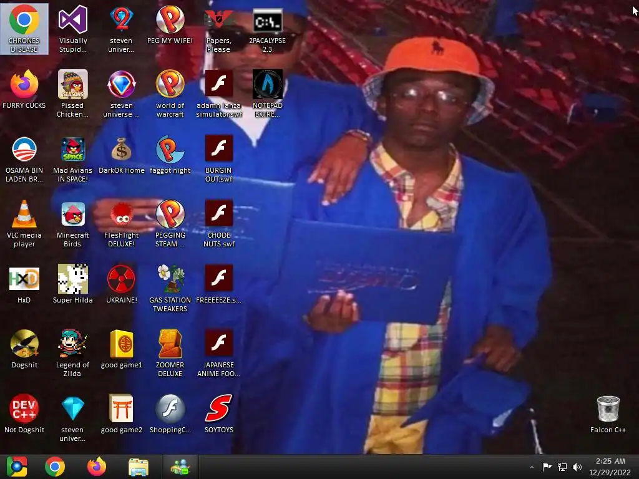This screenshot has height=479, width=639.
Task: Open the Legend of Zilda shortcut
Action: (x=72, y=353)
